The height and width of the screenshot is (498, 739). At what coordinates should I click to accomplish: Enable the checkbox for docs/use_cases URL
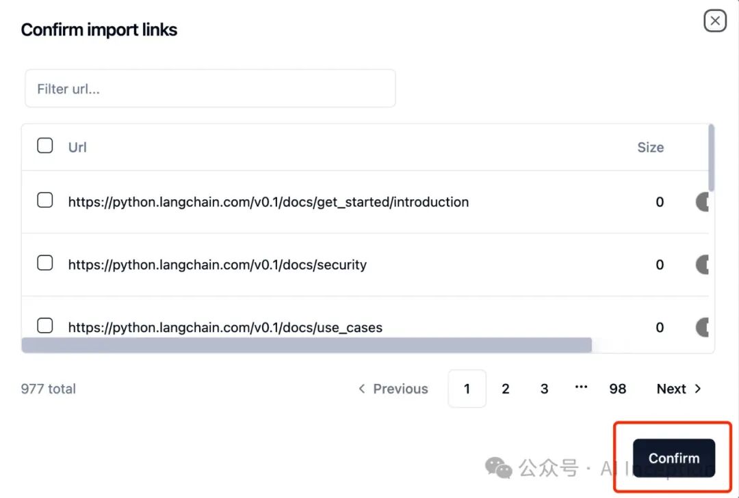tap(45, 326)
